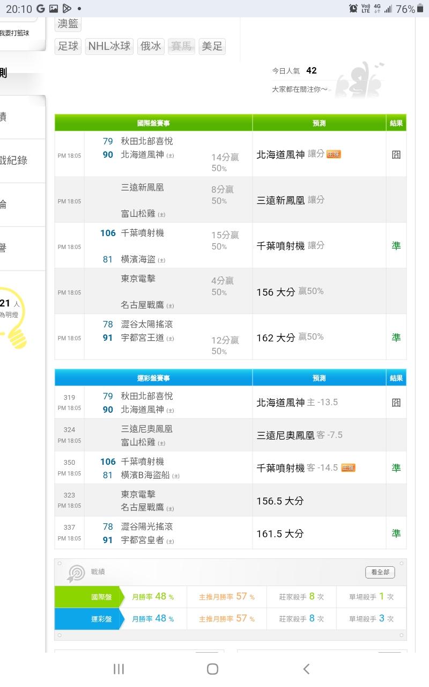The image size is (429, 687).
Task: Open the 俄冰 category tab
Action: click(150, 46)
